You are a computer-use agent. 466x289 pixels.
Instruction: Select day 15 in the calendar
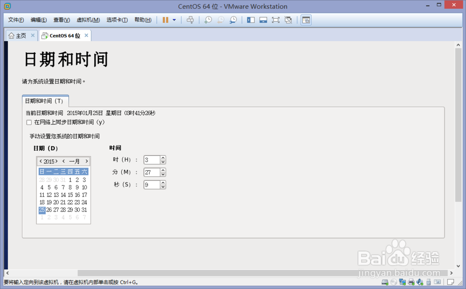coord(70,195)
